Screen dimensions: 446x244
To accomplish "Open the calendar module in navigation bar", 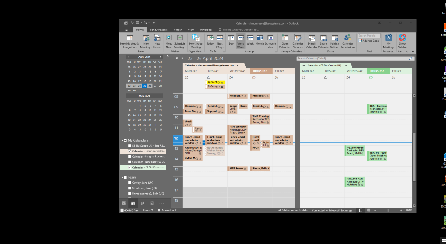I will [x=133, y=203].
